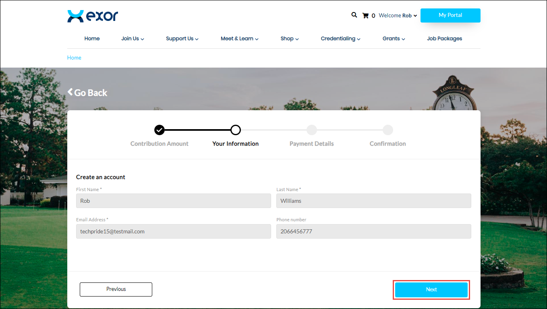Click the Payment Details step circle

pos(311,130)
